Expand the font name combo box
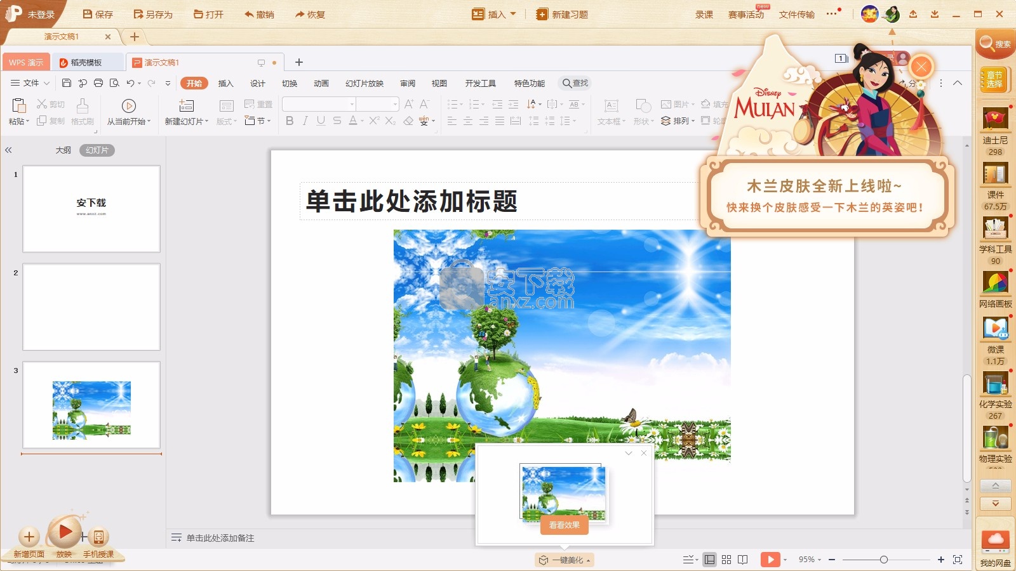The image size is (1016, 571). (x=352, y=104)
